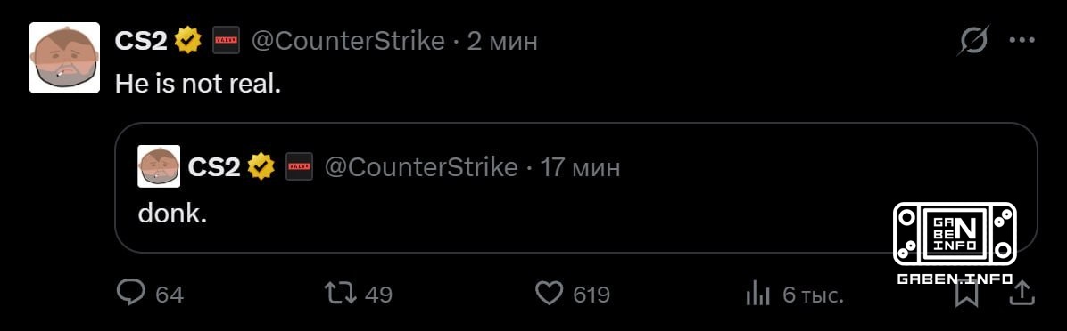Viewport: 1067px width, 331px height.
Task: Click gold verified badge on main tweet
Action: [x=188, y=42]
